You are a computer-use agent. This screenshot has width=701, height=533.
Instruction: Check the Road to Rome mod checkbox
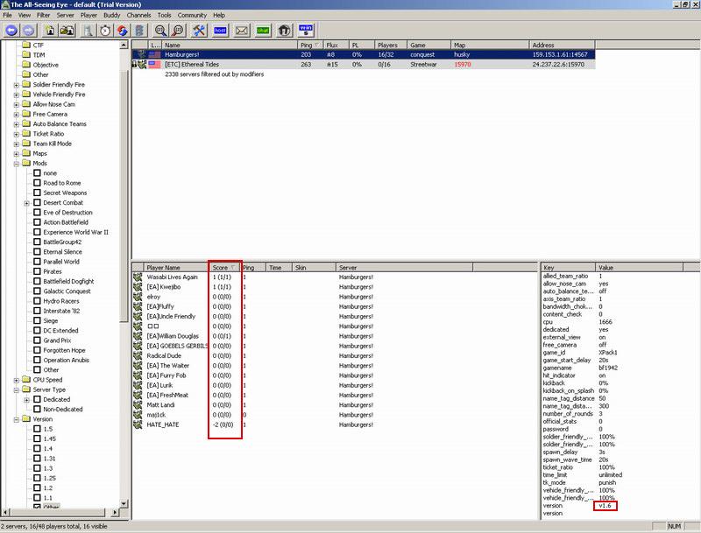[37, 183]
